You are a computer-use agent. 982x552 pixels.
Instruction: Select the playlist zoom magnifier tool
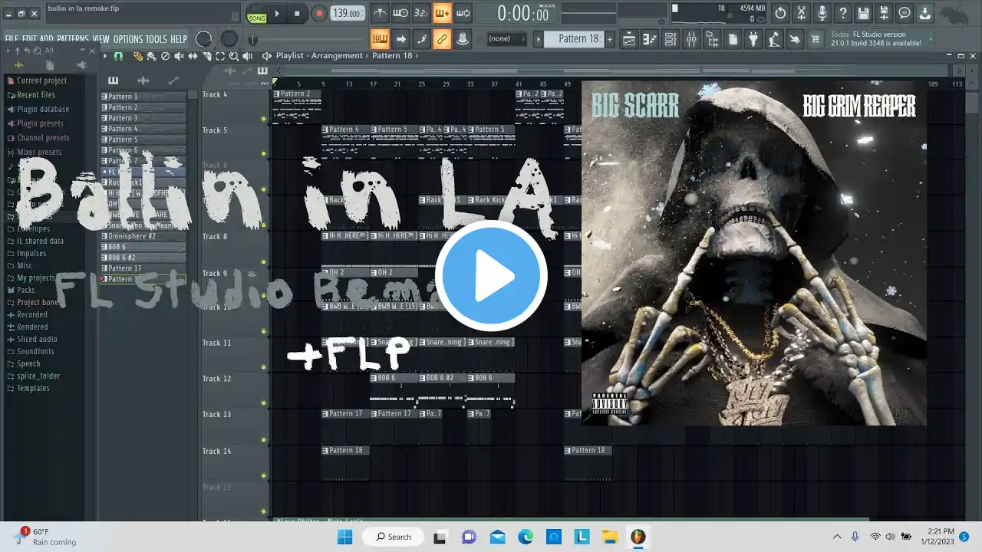[234, 56]
